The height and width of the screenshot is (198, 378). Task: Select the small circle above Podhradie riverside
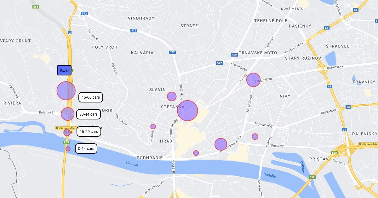pyautogui.click(x=196, y=153)
